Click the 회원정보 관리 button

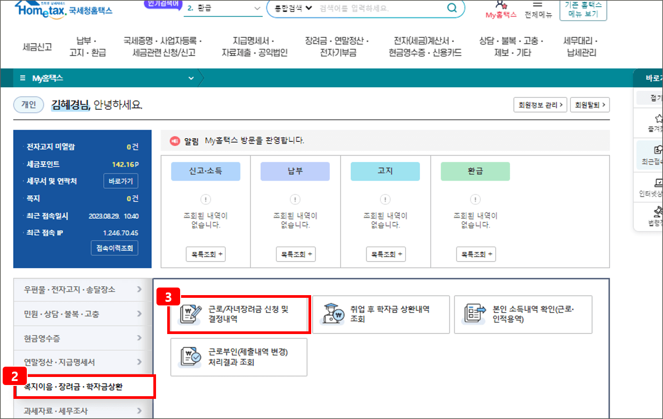pyautogui.click(x=540, y=105)
